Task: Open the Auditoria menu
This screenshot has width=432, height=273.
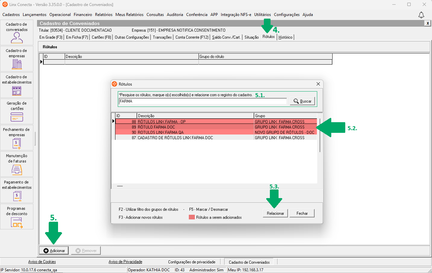Action: tap(175, 15)
